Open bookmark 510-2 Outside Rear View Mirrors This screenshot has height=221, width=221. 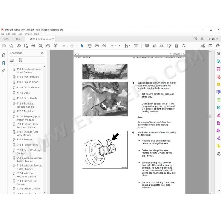27,134
